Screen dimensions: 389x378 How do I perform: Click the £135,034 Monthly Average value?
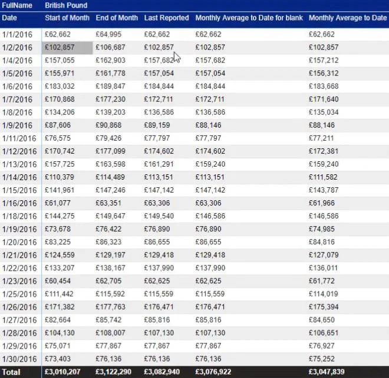tap(324, 112)
